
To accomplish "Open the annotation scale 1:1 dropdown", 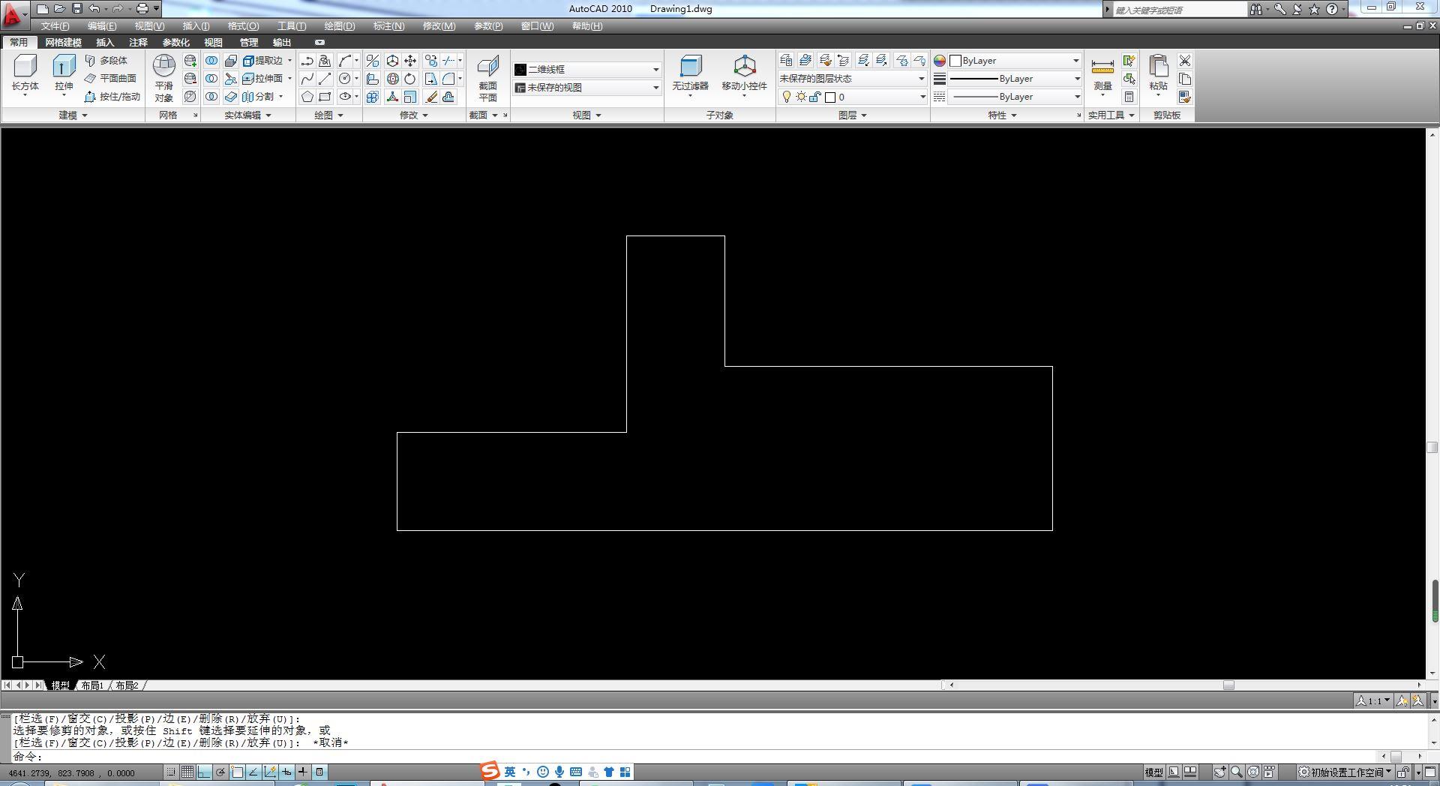I will [x=1372, y=700].
